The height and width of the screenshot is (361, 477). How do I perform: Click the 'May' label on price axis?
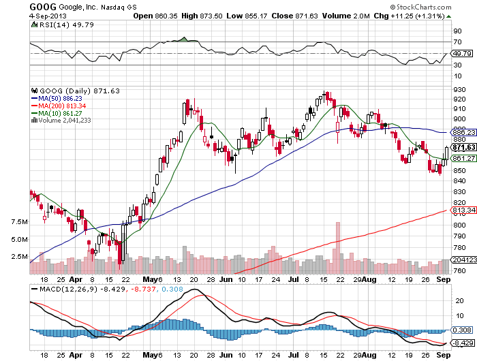coord(151,279)
